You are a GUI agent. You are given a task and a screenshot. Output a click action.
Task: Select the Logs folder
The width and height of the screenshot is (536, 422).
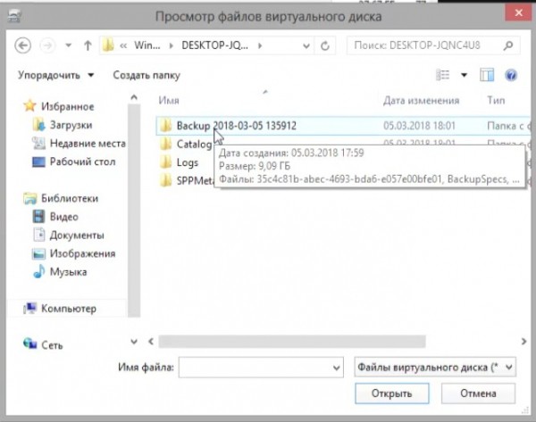(x=180, y=162)
